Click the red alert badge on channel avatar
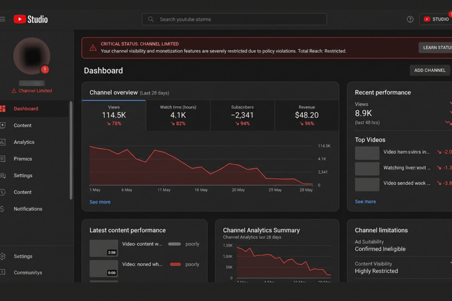 tap(45, 69)
